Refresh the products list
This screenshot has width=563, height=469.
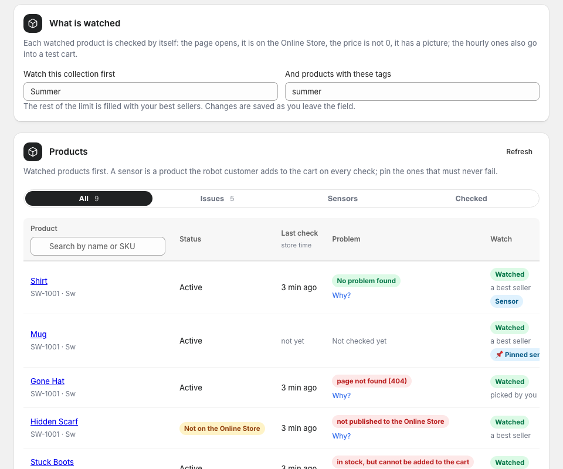tap(519, 152)
